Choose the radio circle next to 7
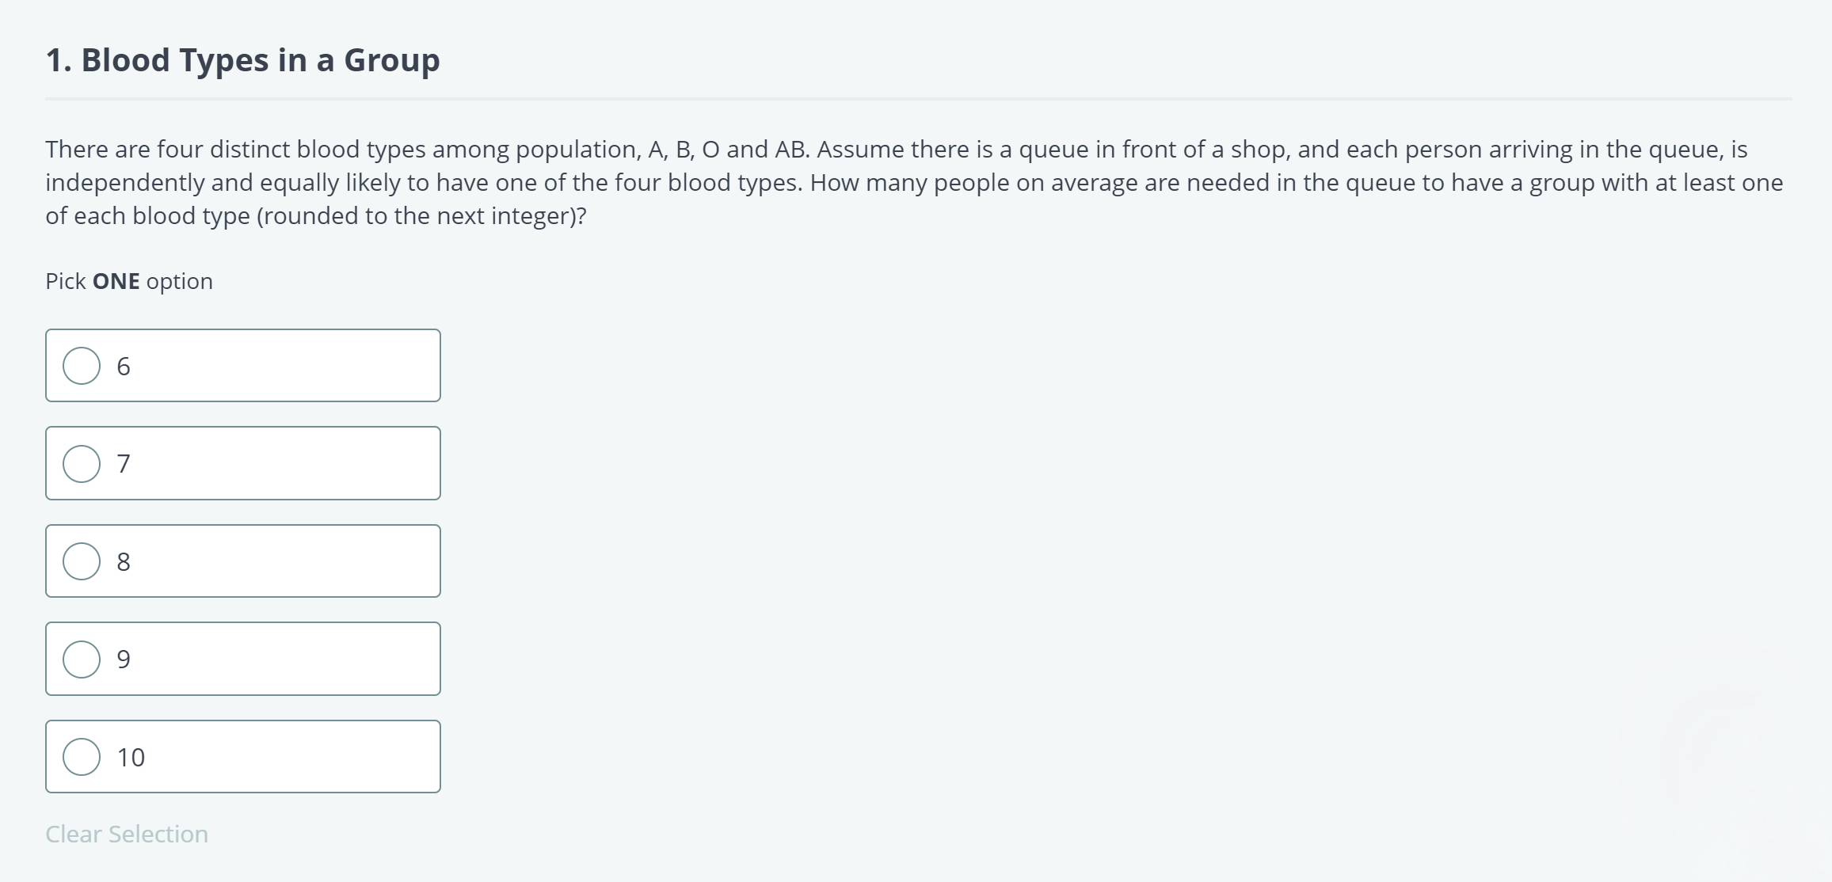Screen dimensions: 1832x882 [82, 464]
